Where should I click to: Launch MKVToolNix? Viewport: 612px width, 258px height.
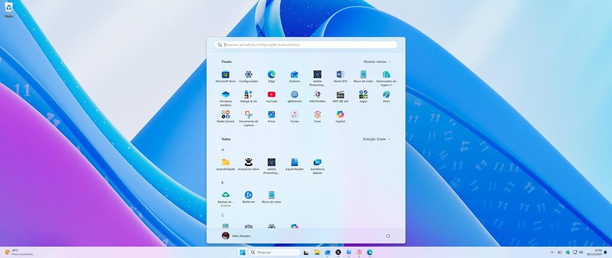point(317,97)
